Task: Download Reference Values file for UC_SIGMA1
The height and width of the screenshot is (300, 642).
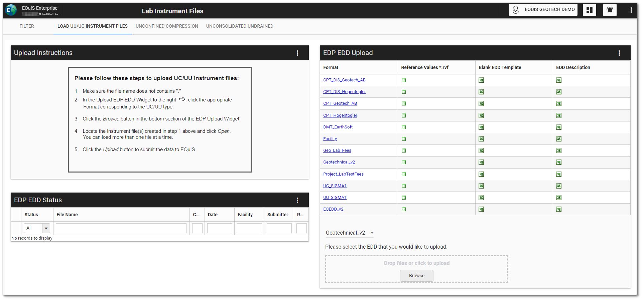Action: pyautogui.click(x=404, y=186)
